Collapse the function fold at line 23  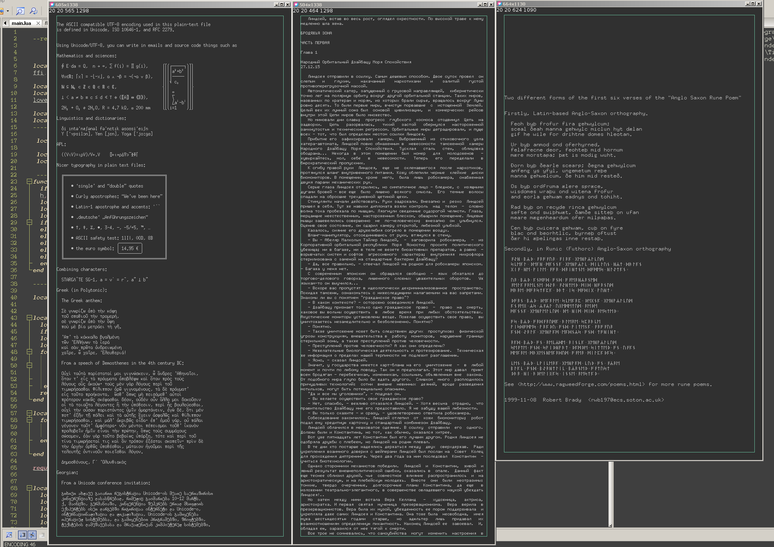(29, 182)
